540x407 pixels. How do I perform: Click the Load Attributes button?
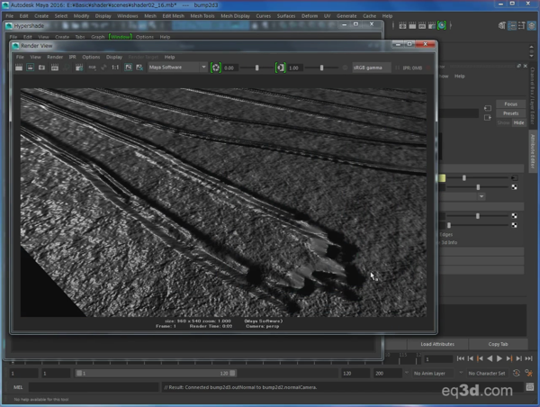[x=438, y=344]
